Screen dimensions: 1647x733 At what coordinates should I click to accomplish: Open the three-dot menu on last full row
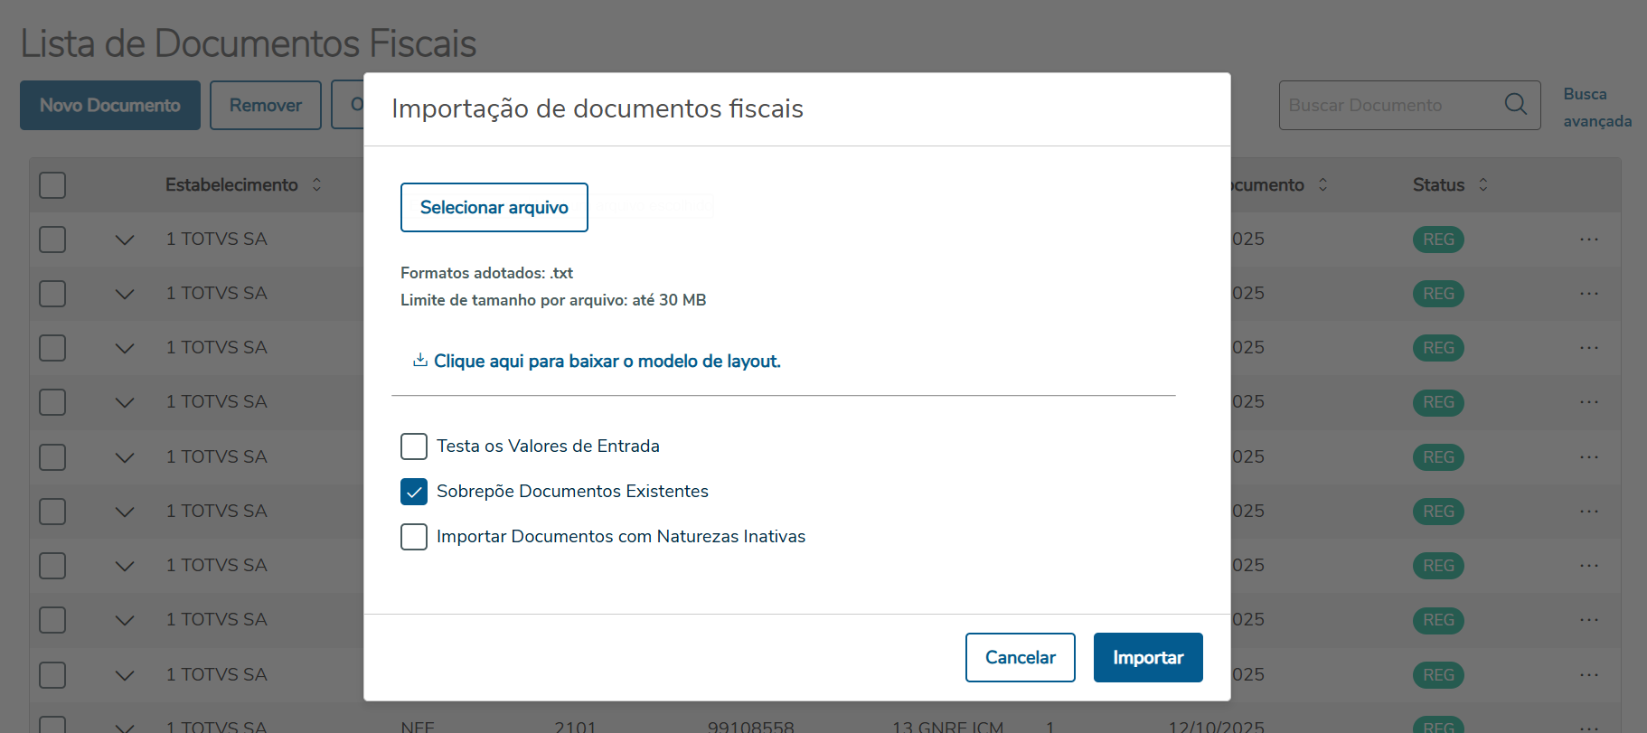pyautogui.click(x=1589, y=674)
